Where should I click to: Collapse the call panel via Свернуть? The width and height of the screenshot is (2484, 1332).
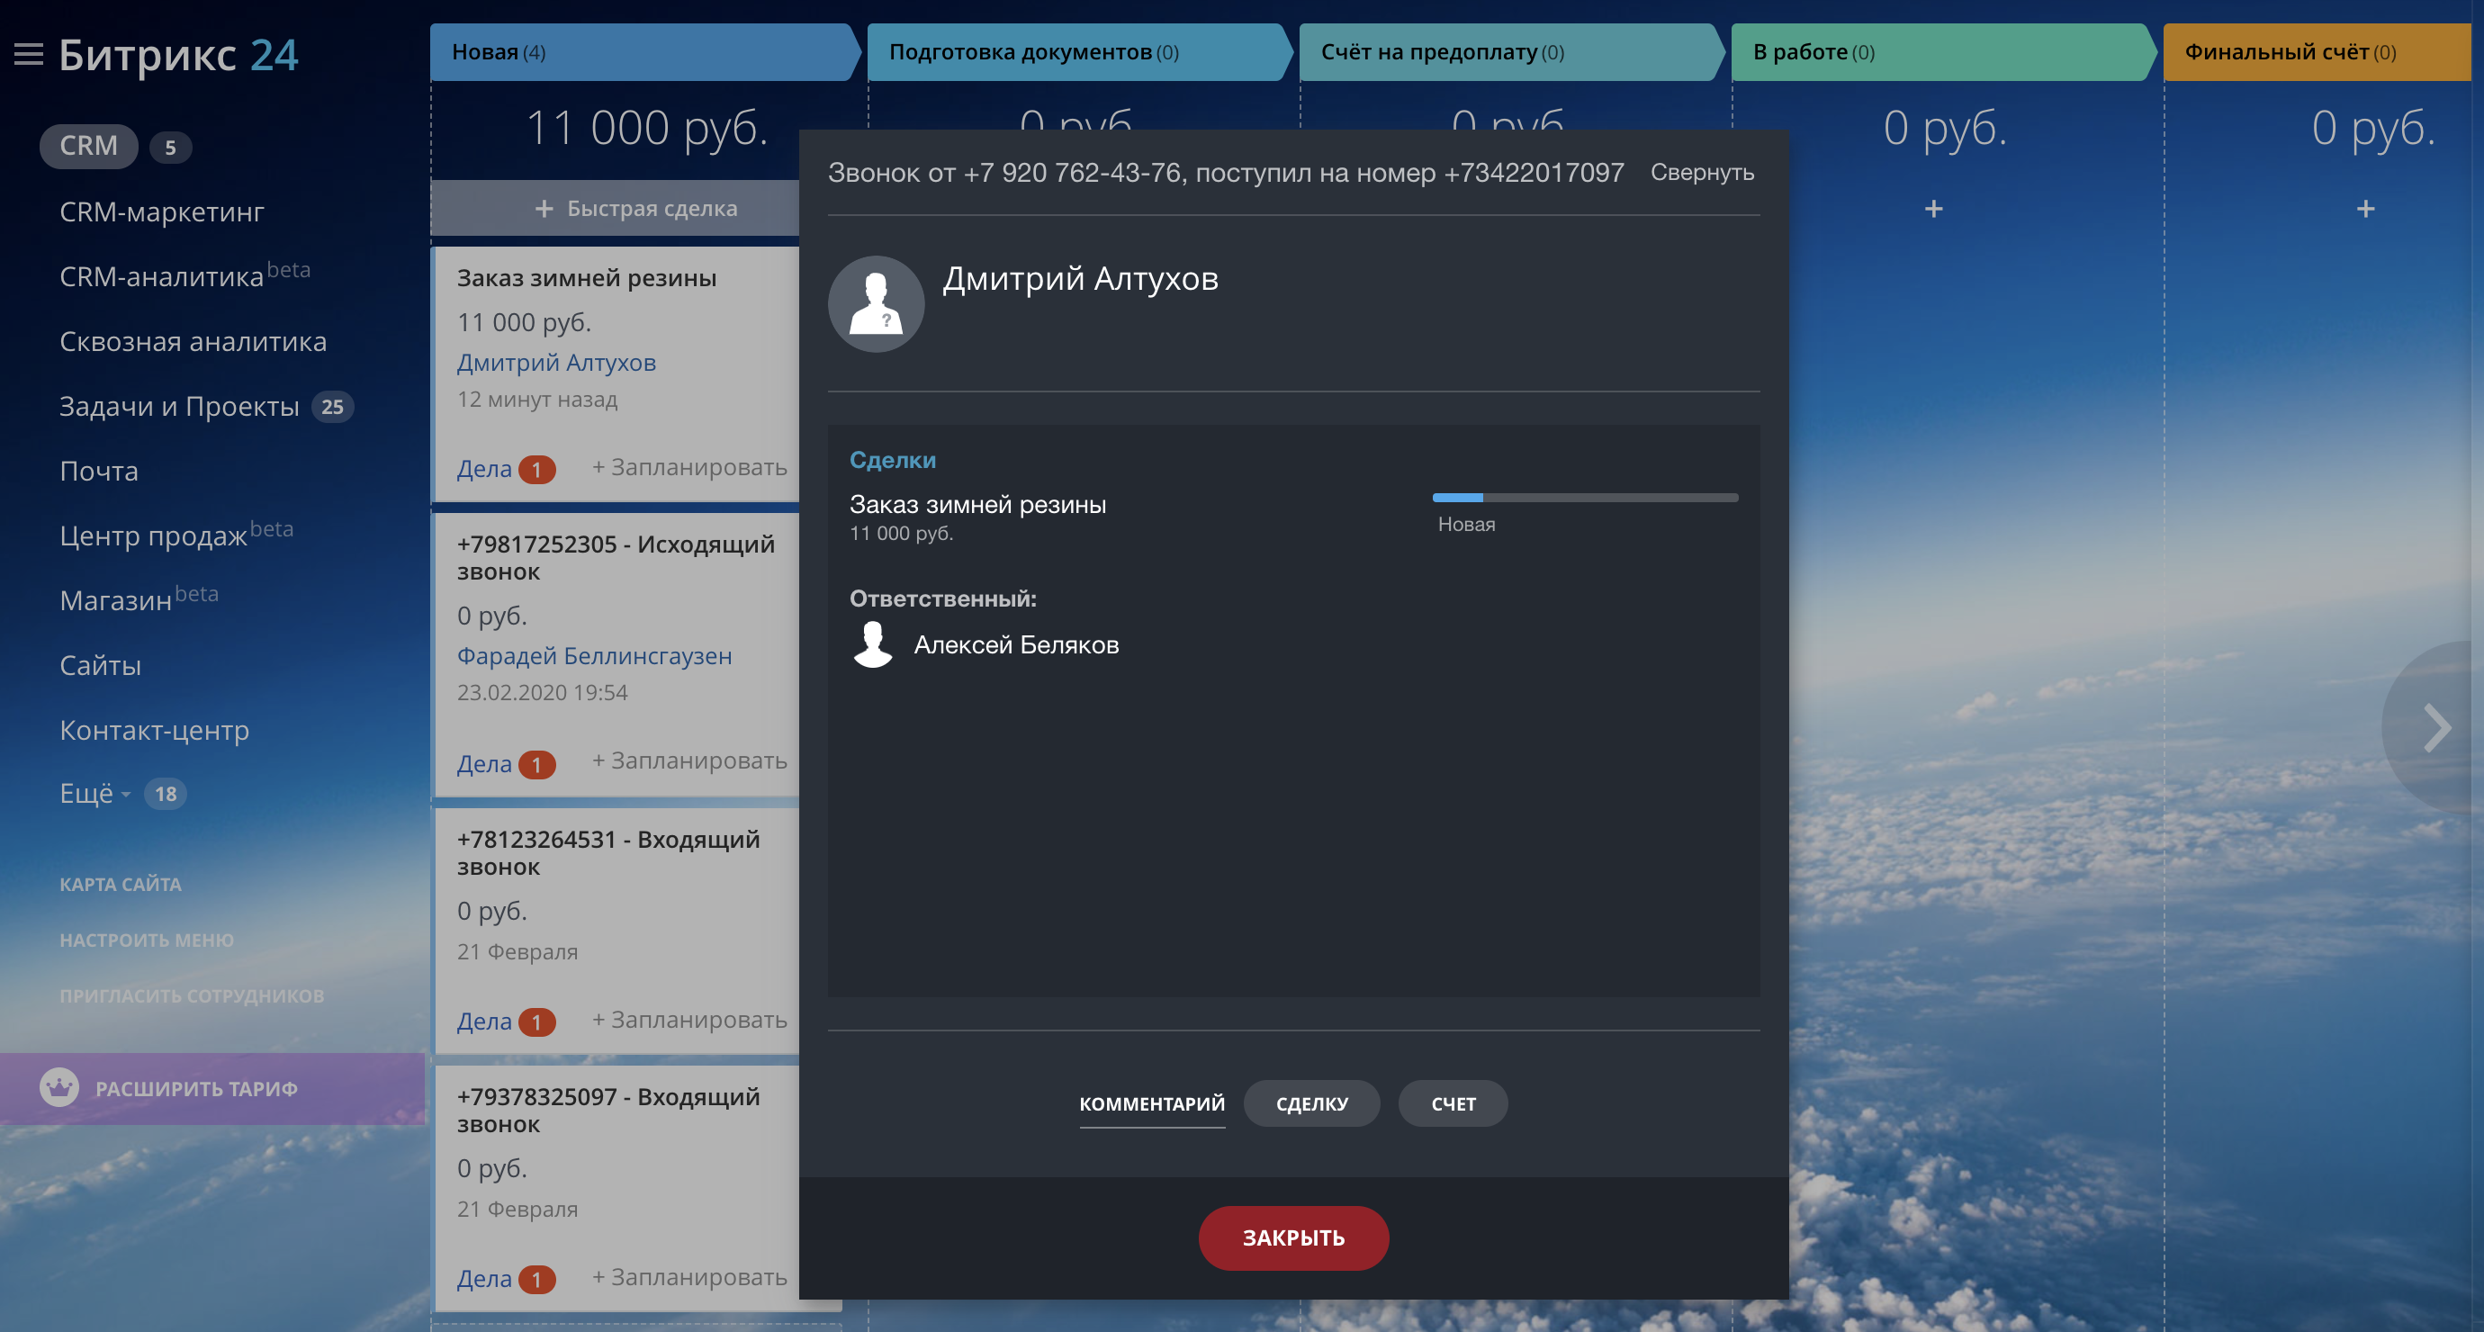[1701, 173]
